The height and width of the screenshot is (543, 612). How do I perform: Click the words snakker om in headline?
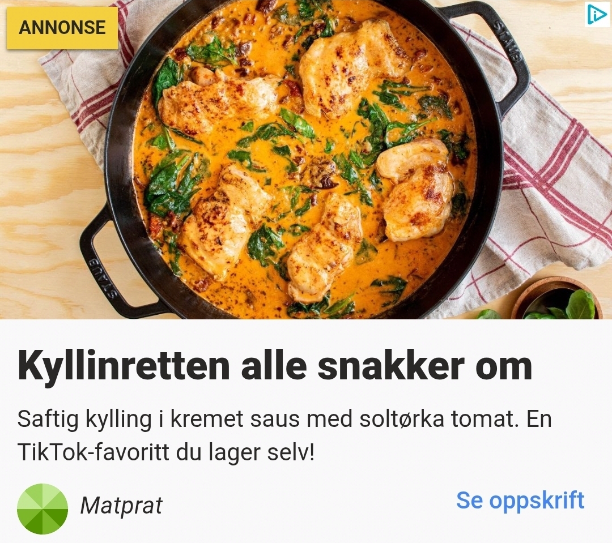point(425,366)
